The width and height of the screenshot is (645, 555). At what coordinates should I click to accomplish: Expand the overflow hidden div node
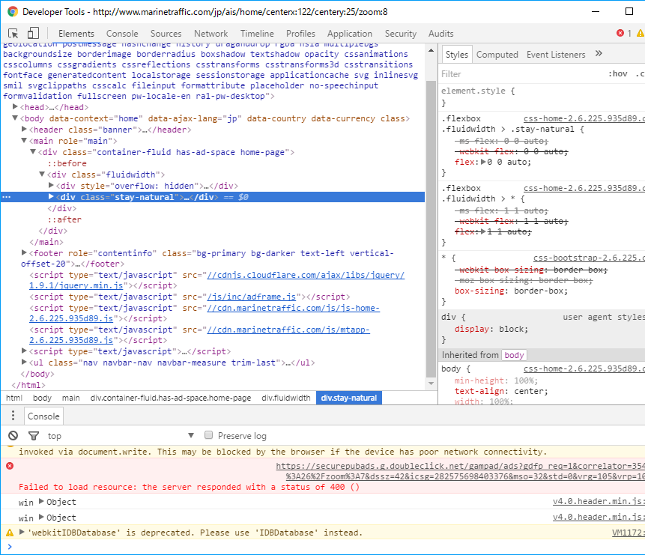pos(51,185)
